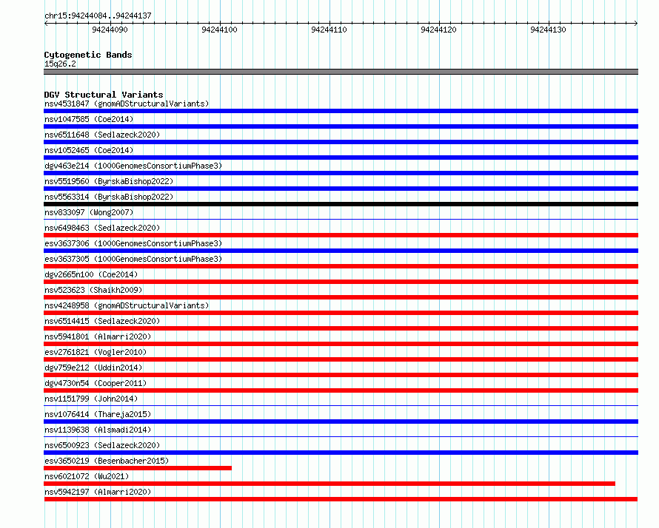
Task: Click the esv2761821 (Vogler2010) label
Action: pyautogui.click(x=96, y=352)
